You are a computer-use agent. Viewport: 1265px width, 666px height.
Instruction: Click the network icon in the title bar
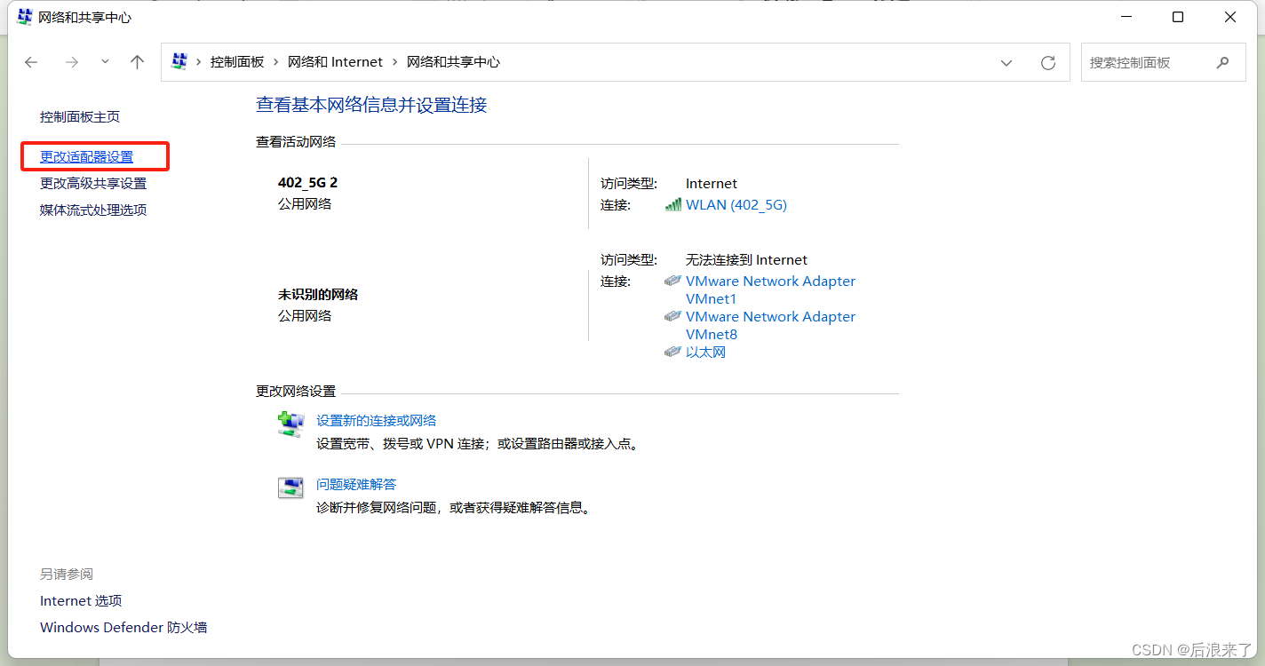point(24,16)
